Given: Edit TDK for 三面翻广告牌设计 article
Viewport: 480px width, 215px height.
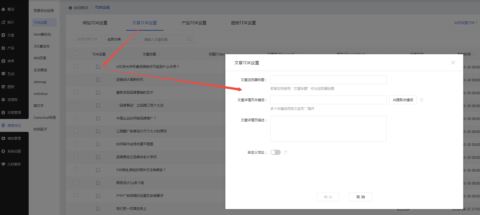Looking at the screenshot, I should tap(98, 131).
